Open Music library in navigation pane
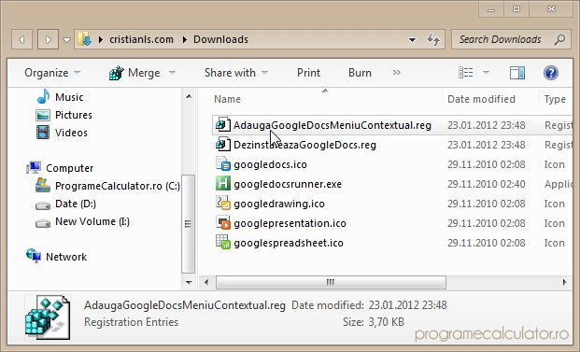The width and height of the screenshot is (580, 352). pos(69,97)
